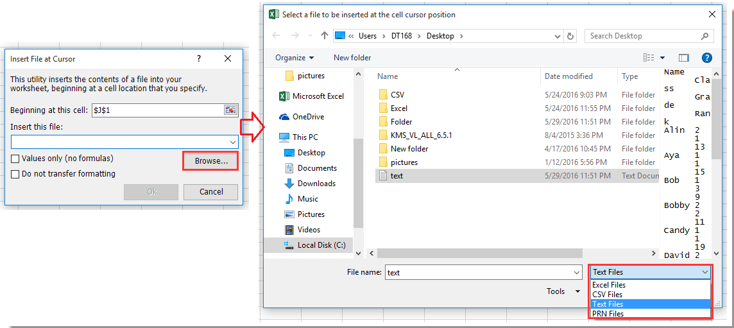
Task: Click Cancel in Insert File dialog
Action: click(210, 192)
